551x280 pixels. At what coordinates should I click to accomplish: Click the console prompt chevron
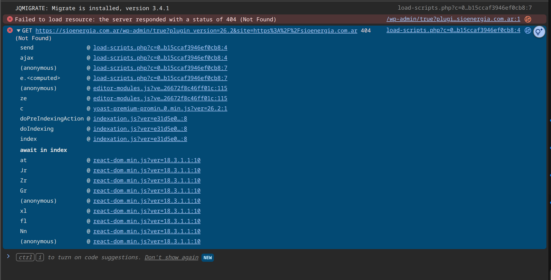[8, 256]
